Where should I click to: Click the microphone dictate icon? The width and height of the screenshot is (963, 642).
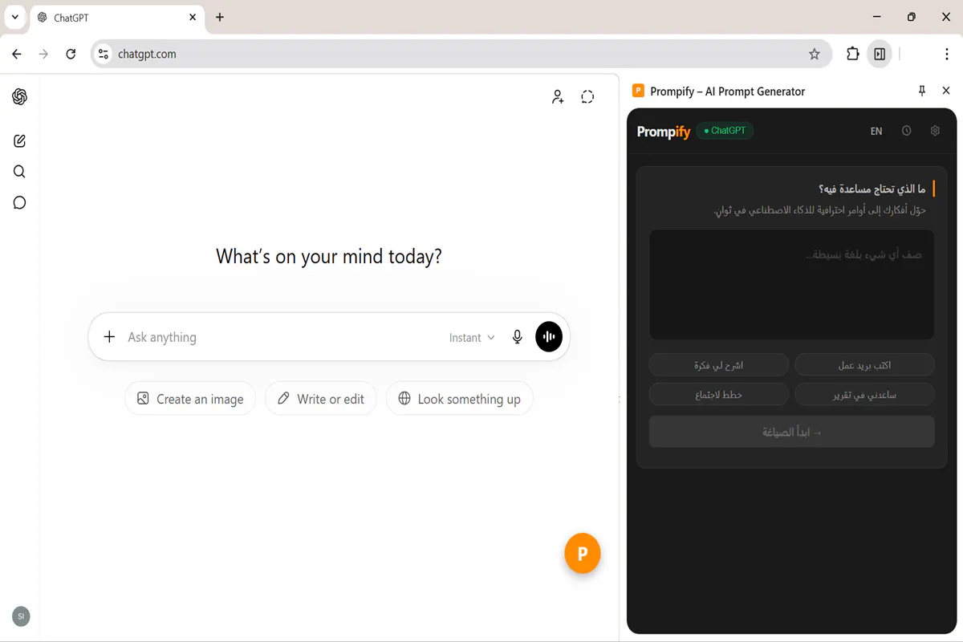[x=518, y=337]
